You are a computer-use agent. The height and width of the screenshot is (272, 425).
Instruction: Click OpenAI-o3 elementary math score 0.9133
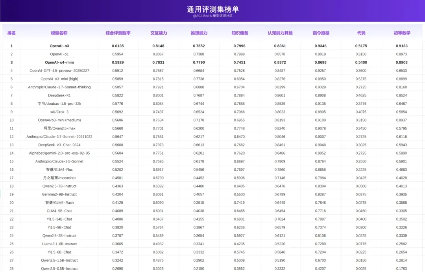[401, 46]
